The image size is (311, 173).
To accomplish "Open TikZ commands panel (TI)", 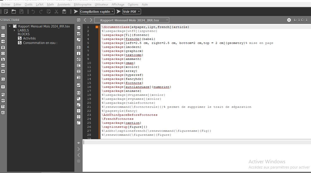I will (x=3, y=107).
